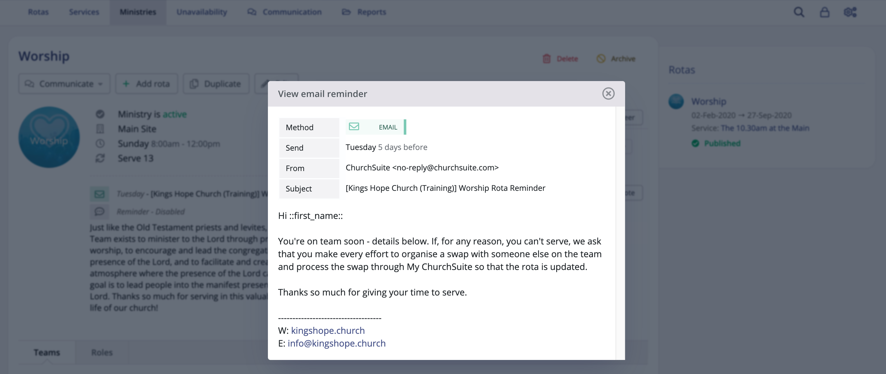The image size is (886, 374).
Task: Click the Add rota button
Action: tap(146, 83)
